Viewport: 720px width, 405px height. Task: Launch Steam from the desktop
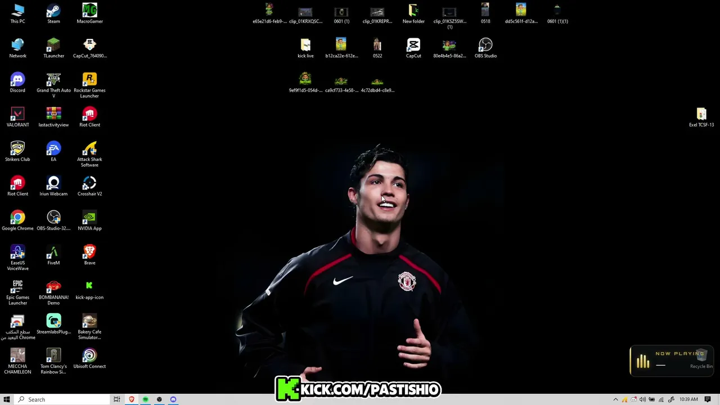click(x=53, y=13)
